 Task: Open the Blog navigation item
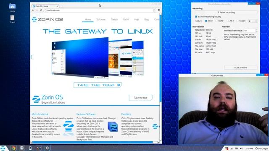147,19
